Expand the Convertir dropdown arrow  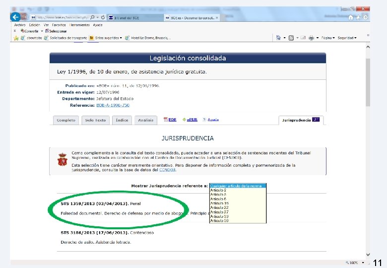click(42, 31)
